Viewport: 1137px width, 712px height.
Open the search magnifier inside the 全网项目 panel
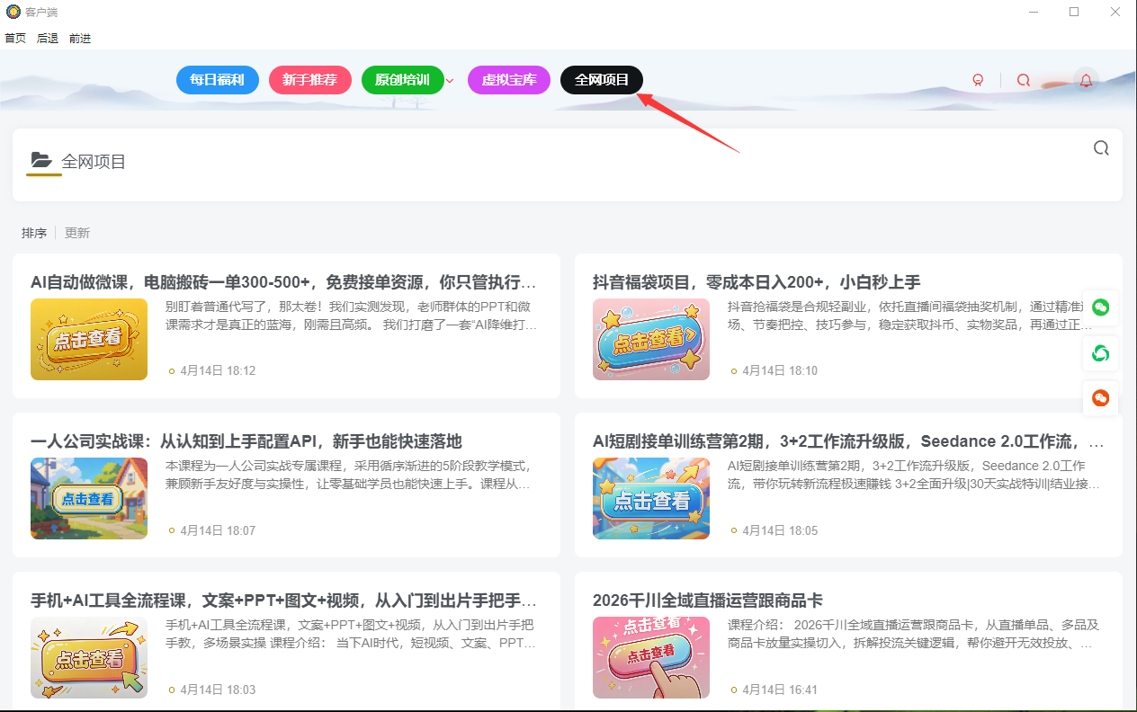(x=1101, y=147)
